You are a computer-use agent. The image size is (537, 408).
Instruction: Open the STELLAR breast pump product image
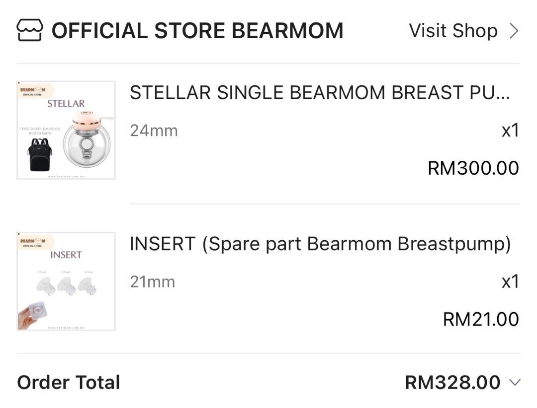(x=66, y=128)
